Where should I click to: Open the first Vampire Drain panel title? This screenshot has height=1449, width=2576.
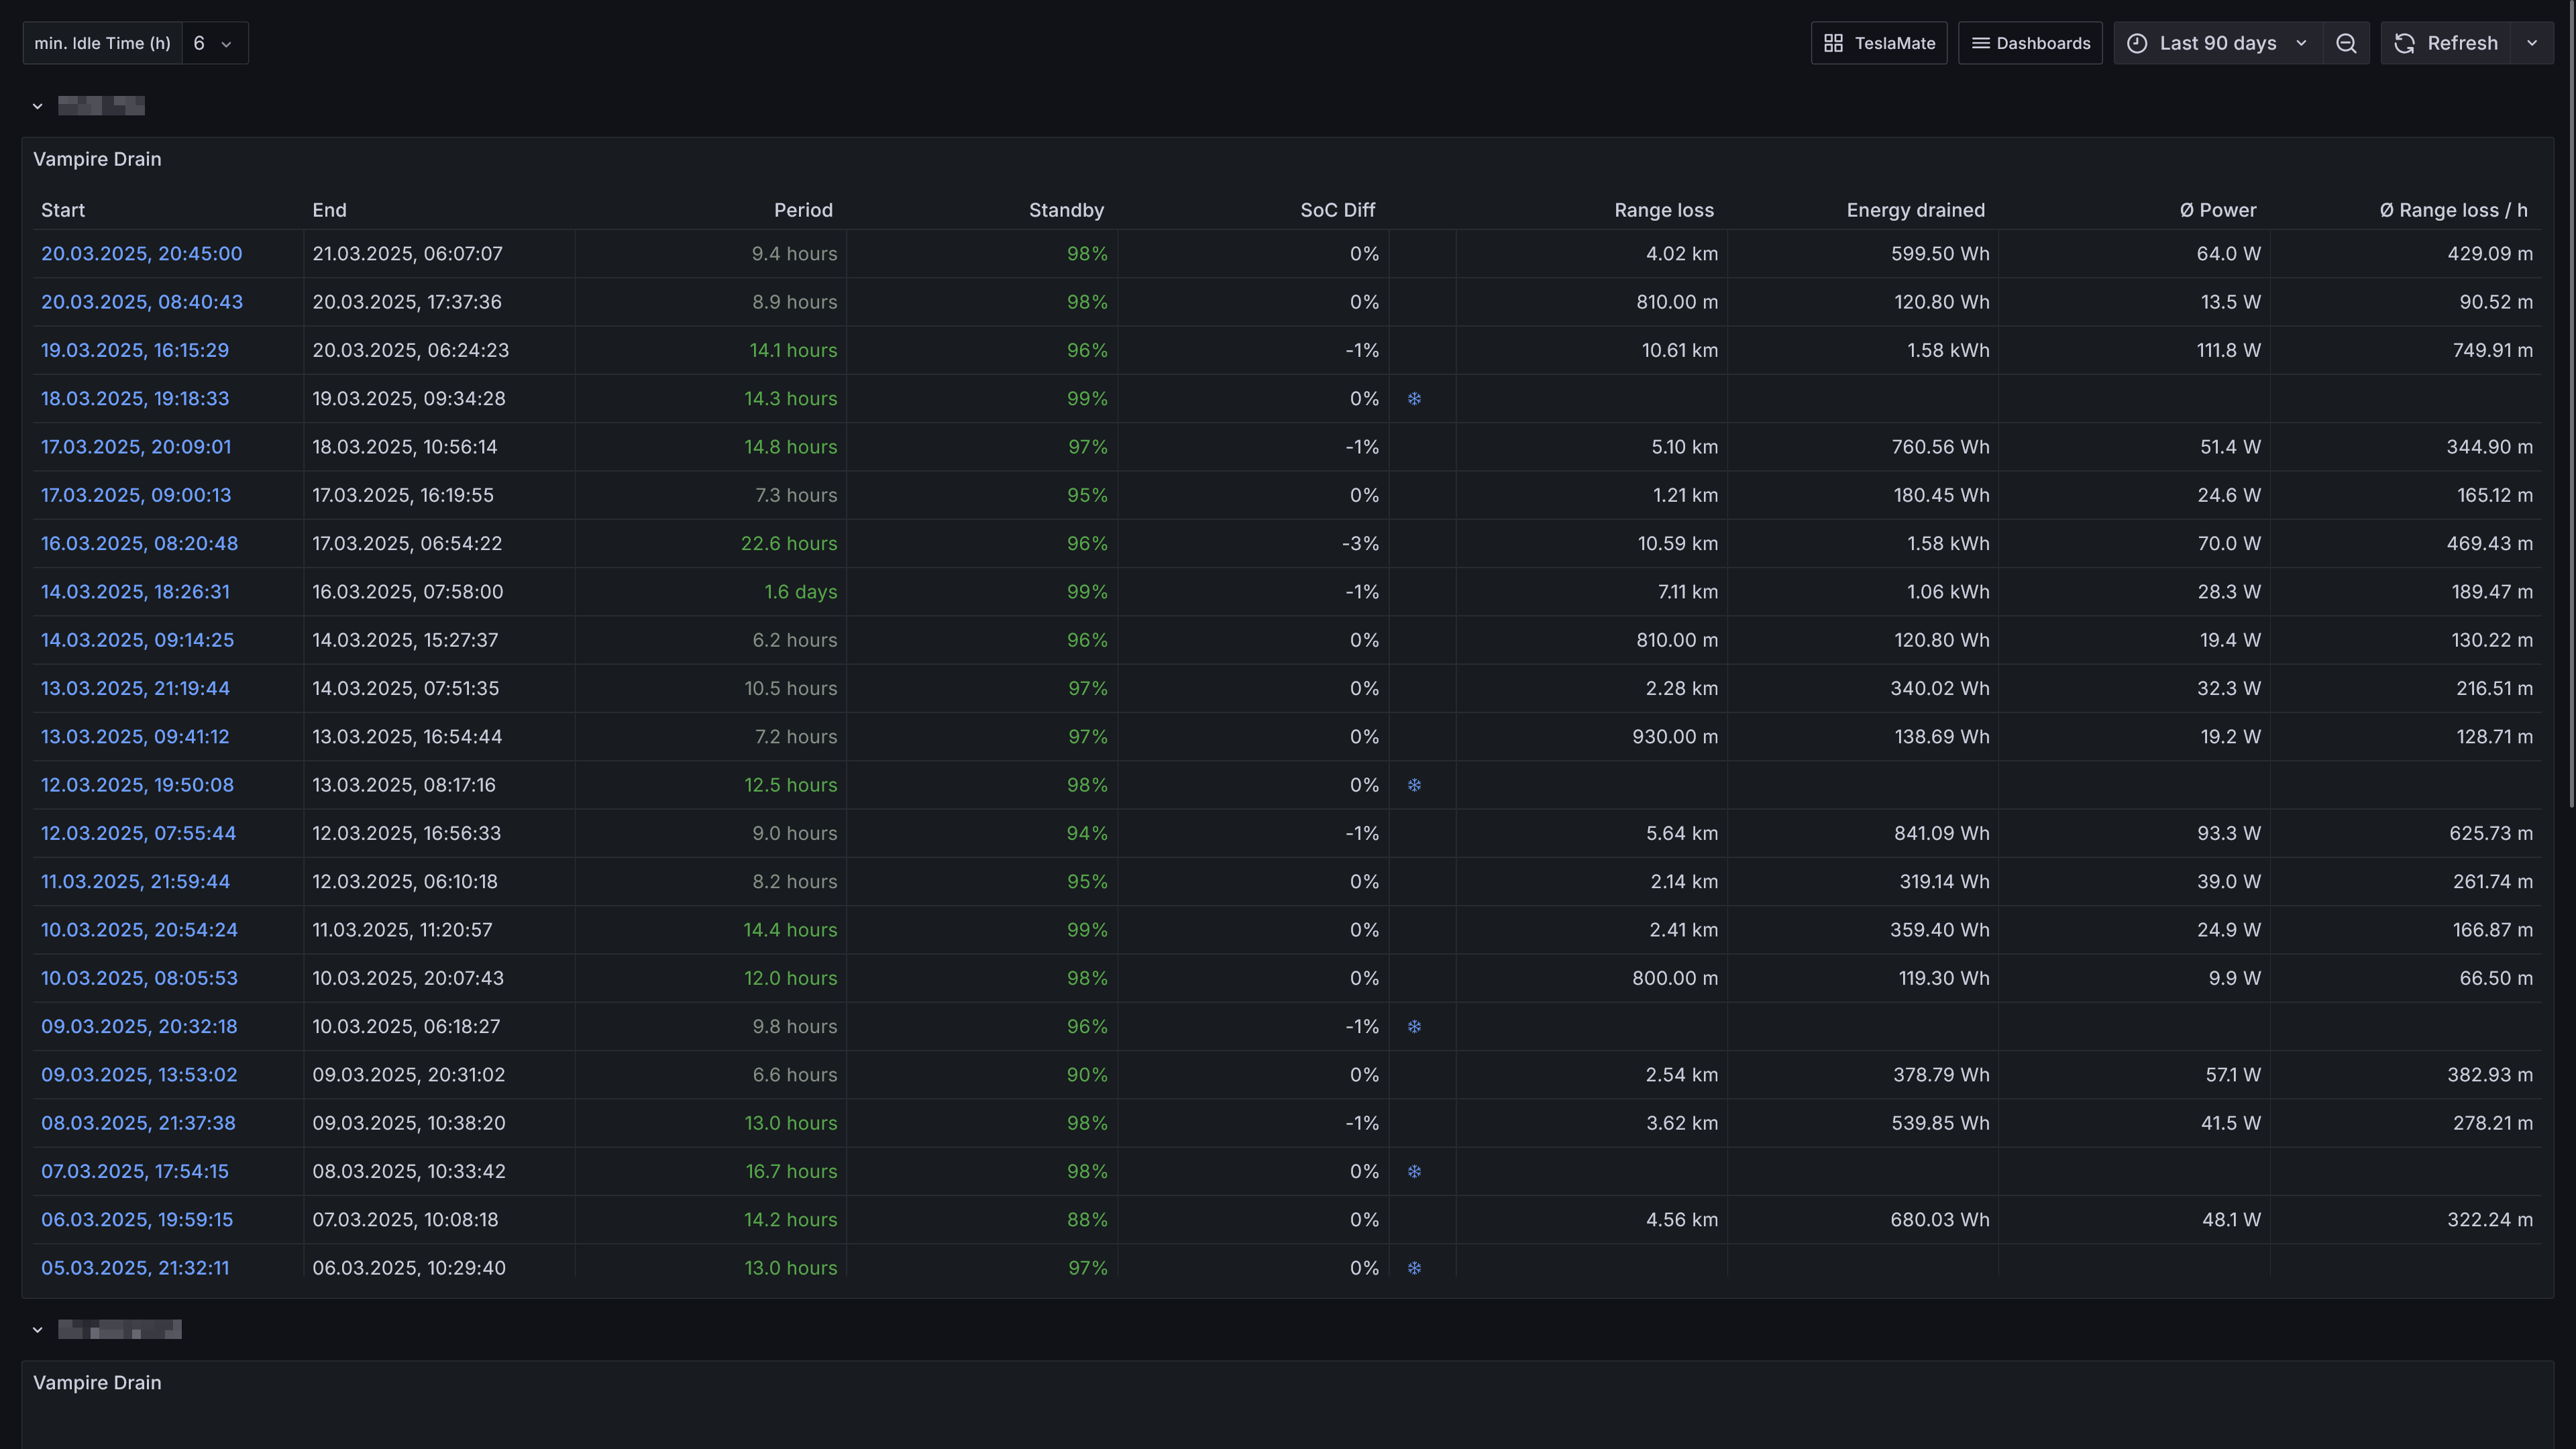point(97,159)
